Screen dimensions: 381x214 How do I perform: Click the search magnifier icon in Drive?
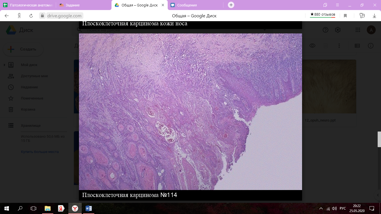pos(79,30)
